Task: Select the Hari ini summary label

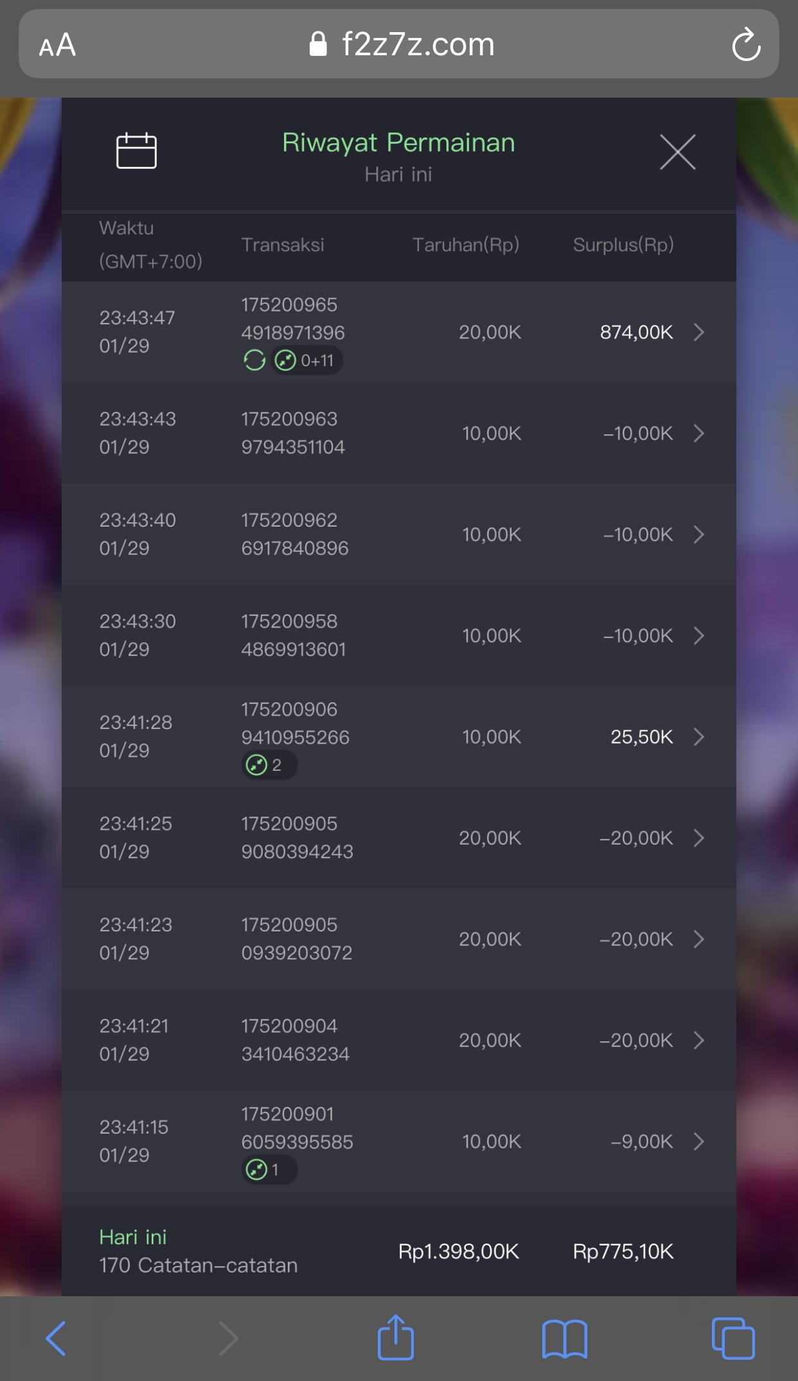Action: (x=133, y=1237)
